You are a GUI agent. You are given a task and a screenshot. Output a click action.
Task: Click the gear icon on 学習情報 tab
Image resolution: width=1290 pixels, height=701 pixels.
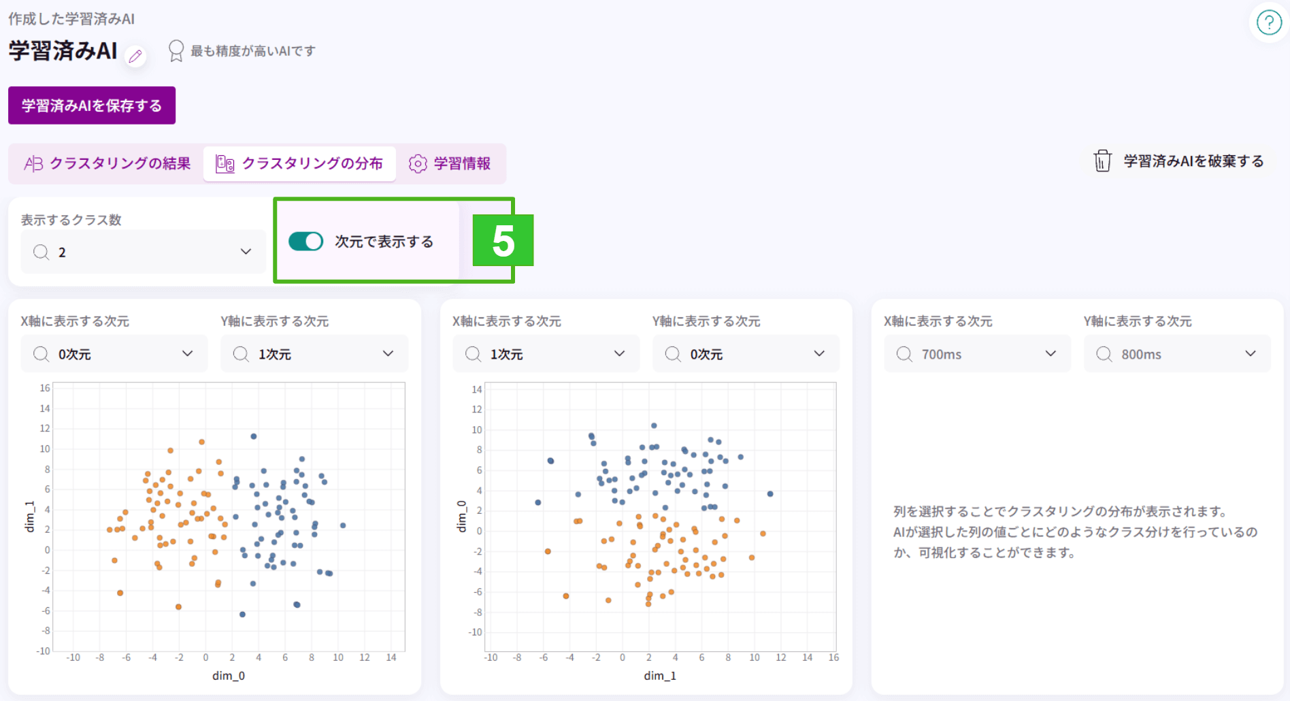(418, 163)
